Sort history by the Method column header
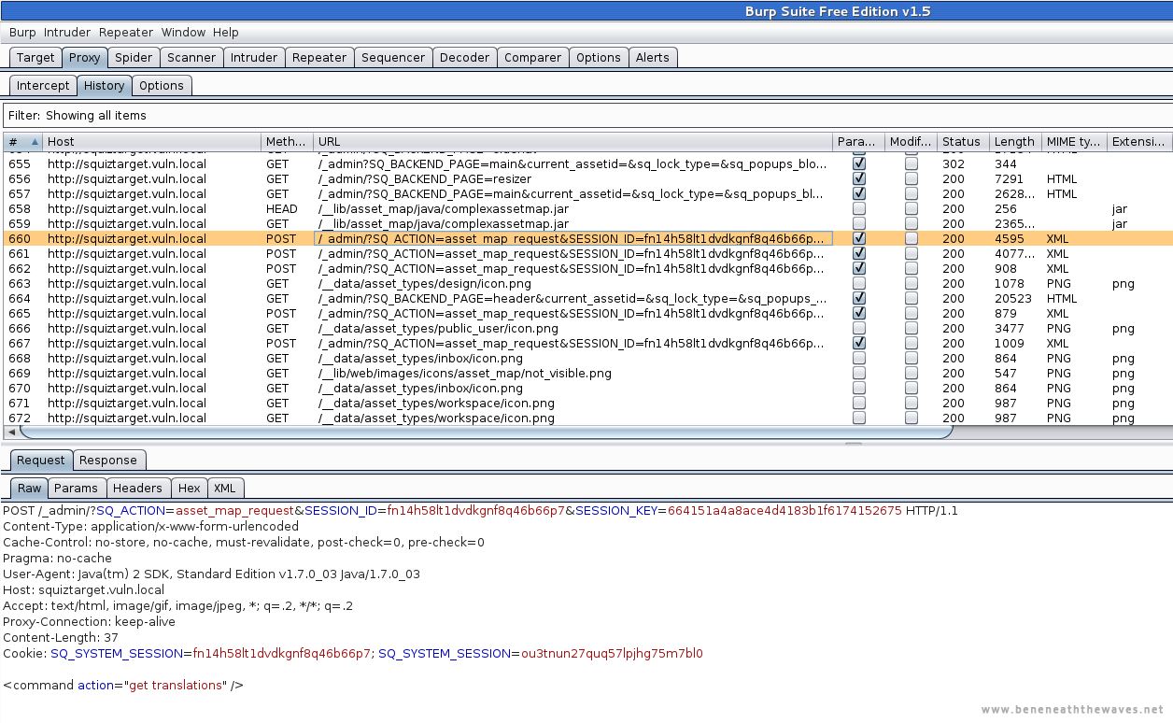The width and height of the screenshot is (1173, 723). [288, 142]
